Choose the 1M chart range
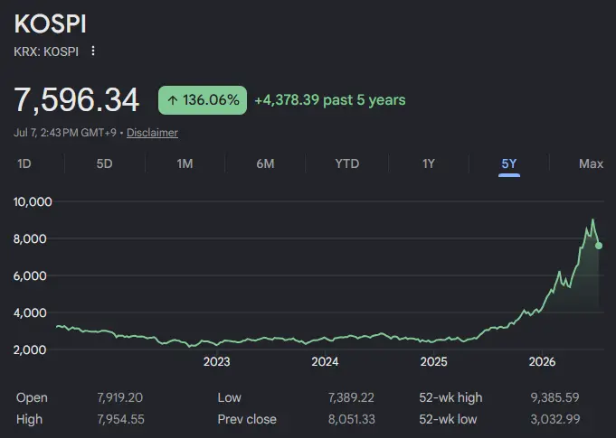Viewport: 616px width, 438px height. pyautogui.click(x=185, y=163)
